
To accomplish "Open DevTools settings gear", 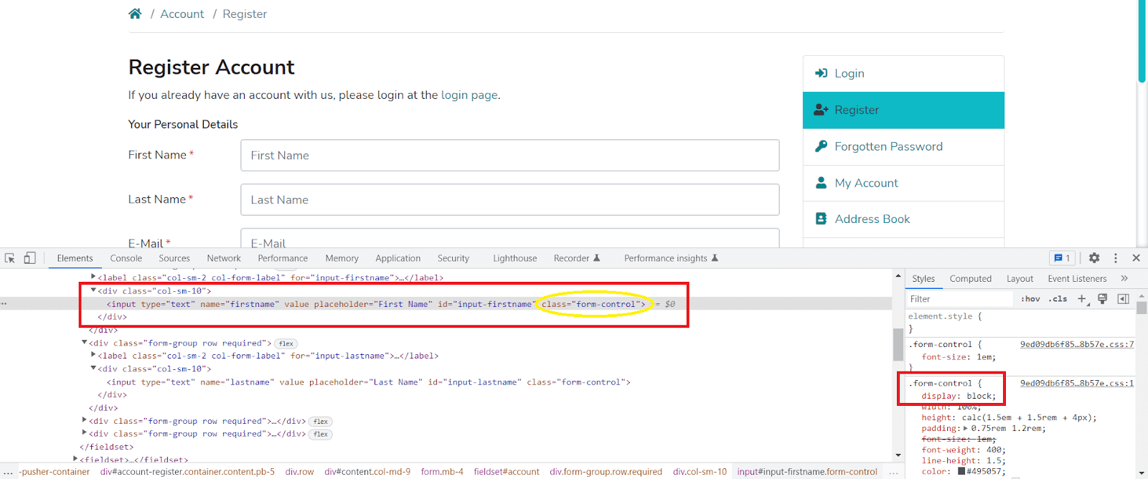I will pos(1094,258).
